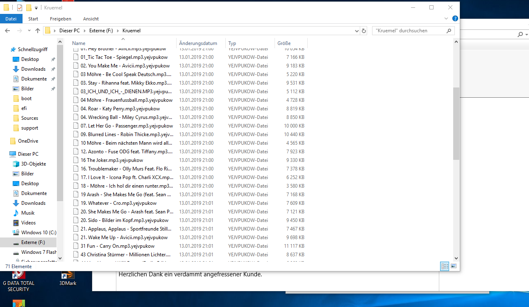Open the support folder in sidebar
Image resolution: width=529 pixels, height=307 pixels.
pyautogui.click(x=30, y=128)
